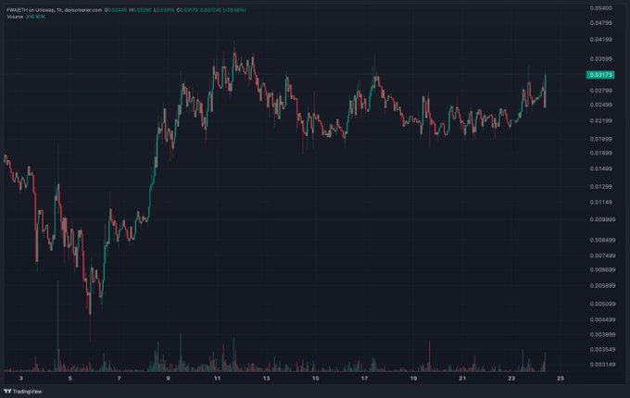Screen dimensions: 630x398
Task: Click the 0.05400 price axis label
Action: pyautogui.click(x=601, y=8)
